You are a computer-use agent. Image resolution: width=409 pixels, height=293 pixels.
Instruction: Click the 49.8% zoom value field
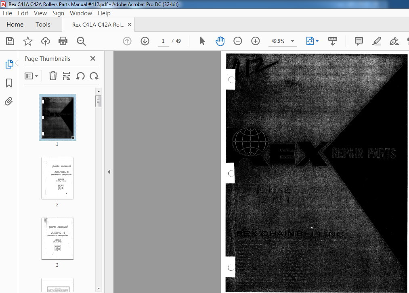[278, 41]
